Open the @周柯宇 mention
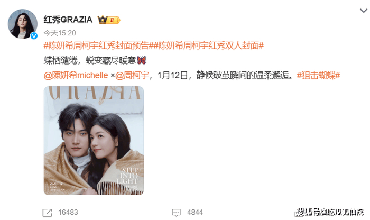Viewport: 370px width, 220px height. (x=132, y=75)
